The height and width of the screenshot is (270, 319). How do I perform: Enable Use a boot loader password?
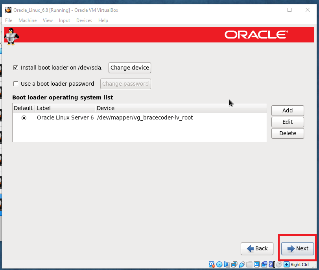pyautogui.click(x=16, y=84)
